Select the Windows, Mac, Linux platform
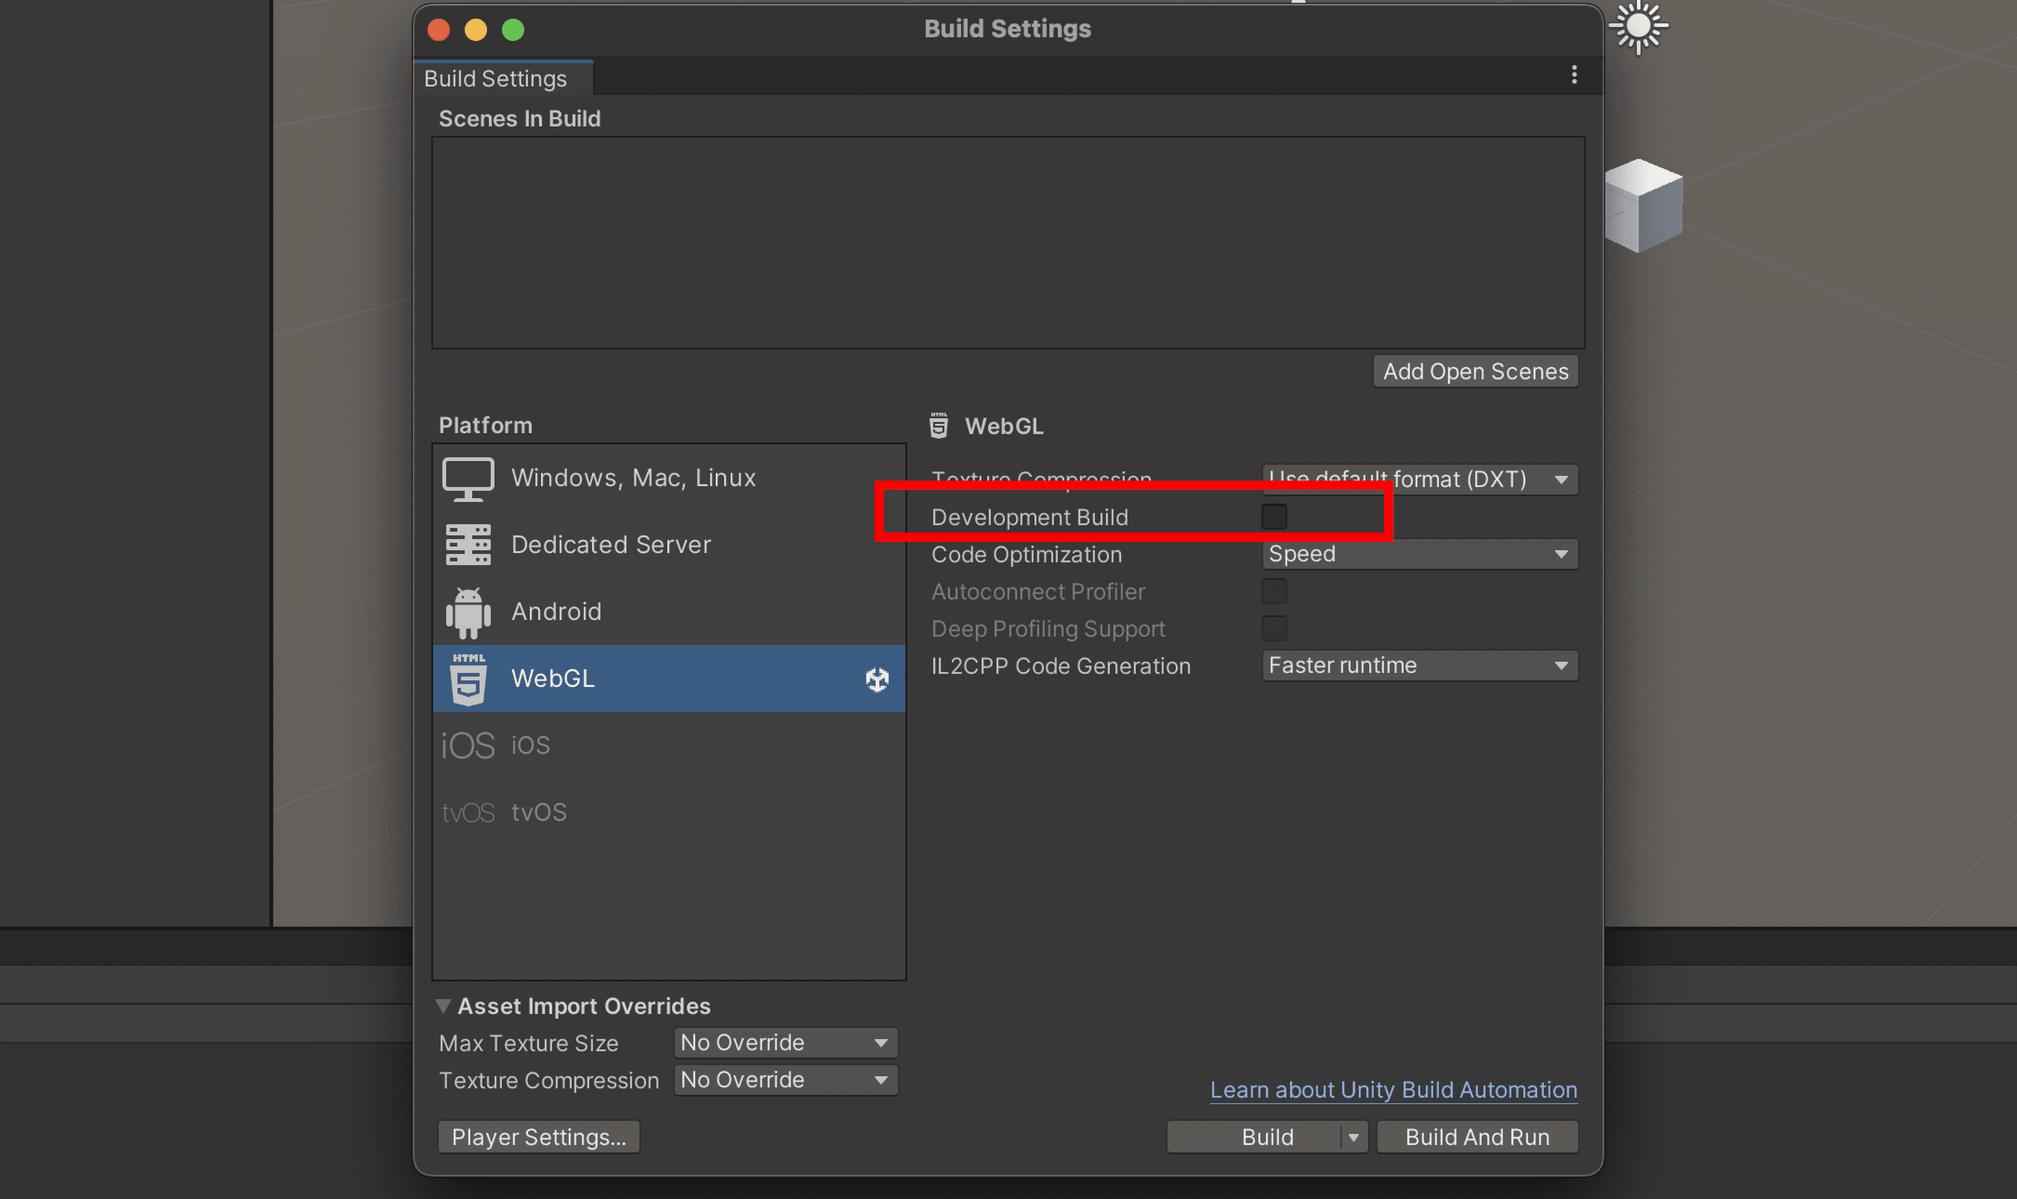The height and width of the screenshot is (1199, 2017). point(669,478)
